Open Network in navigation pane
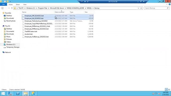The height and width of the screenshot is (96, 171). tap(8, 52)
